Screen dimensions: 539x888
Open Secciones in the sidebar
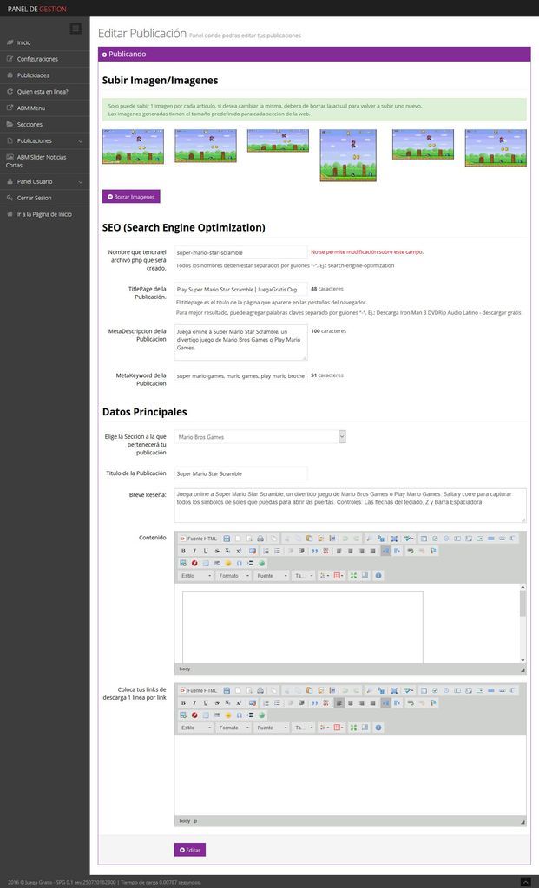[45, 125]
